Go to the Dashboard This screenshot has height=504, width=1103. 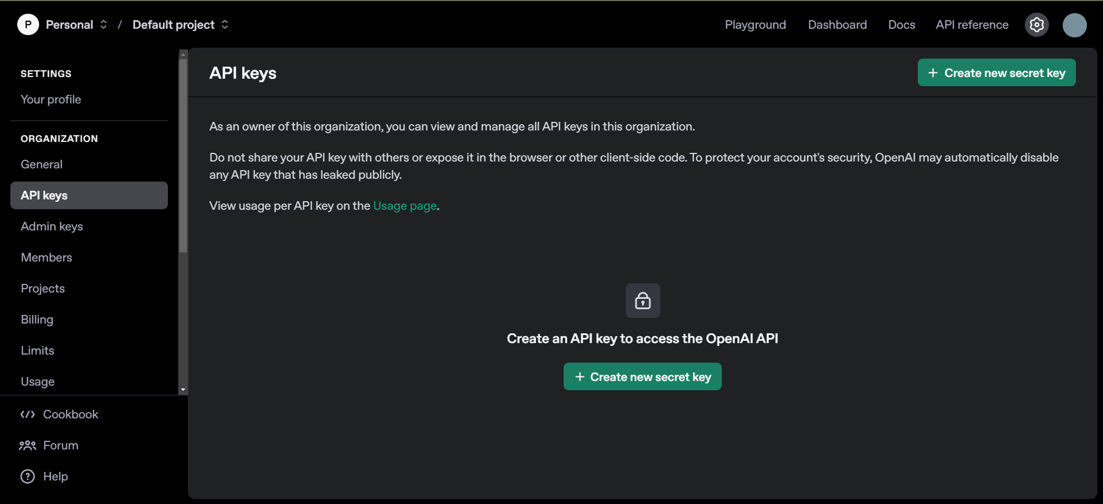pos(837,25)
